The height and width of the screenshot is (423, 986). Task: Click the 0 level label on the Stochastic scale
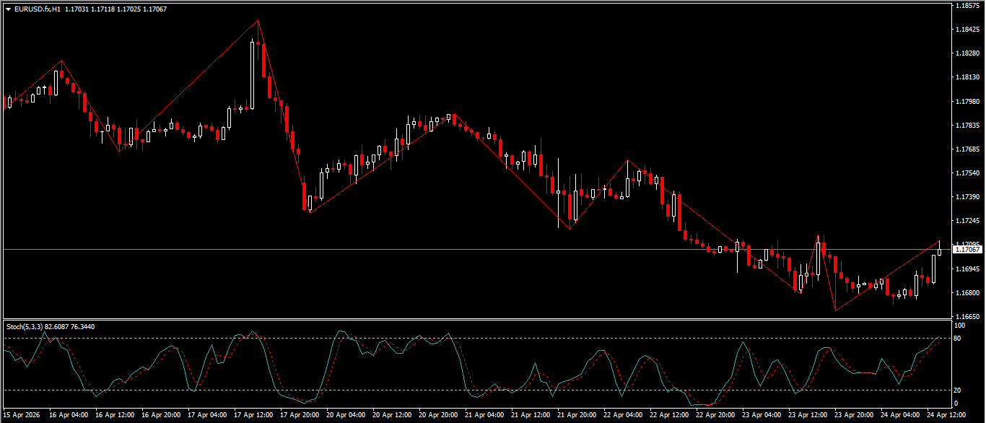[958, 404]
